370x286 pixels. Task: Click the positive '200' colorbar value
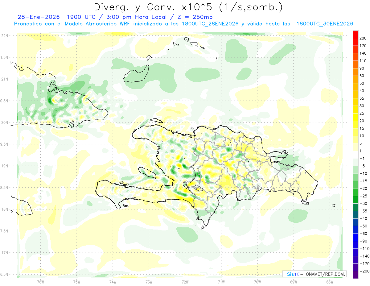click(x=363, y=38)
